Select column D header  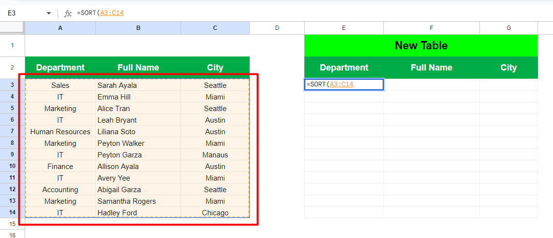click(x=277, y=28)
